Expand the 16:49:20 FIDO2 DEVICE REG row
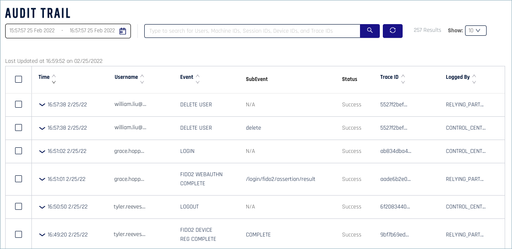The height and width of the screenshot is (249, 512). coord(42,235)
